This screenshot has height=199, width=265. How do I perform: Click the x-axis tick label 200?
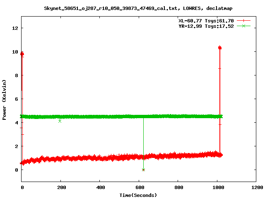point(62,187)
